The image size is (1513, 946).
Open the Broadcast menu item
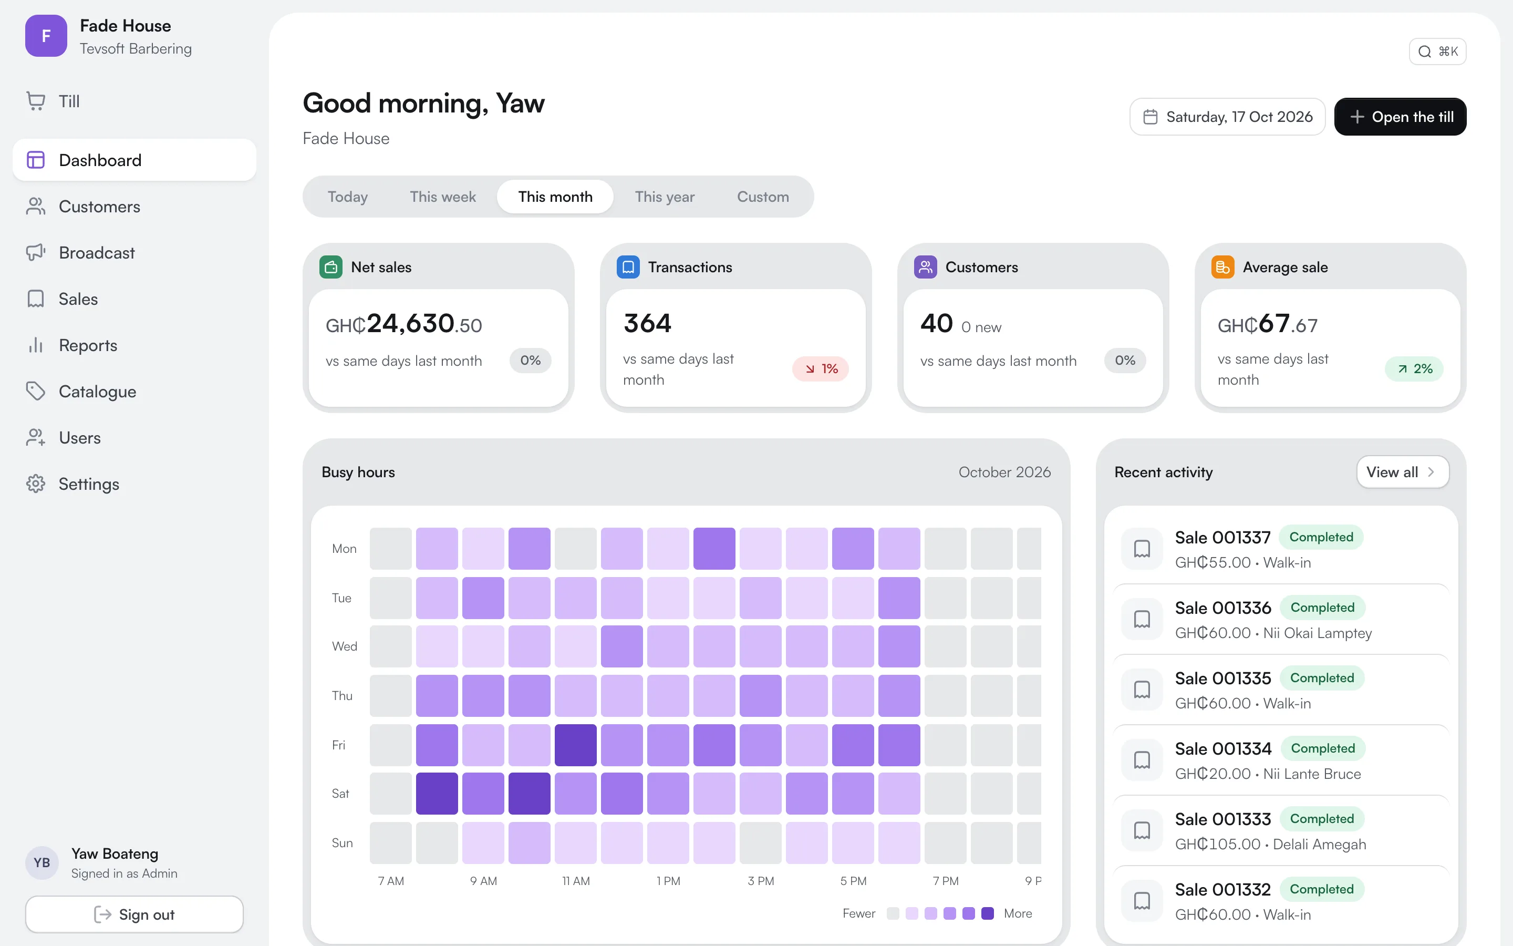coord(134,253)
